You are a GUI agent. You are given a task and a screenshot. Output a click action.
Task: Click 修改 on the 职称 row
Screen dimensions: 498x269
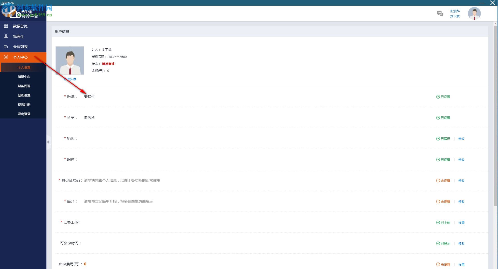point(461,160)
